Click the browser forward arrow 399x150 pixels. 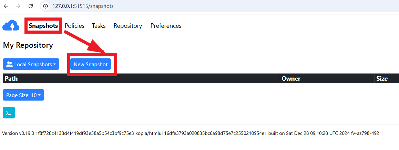point(18,6)
